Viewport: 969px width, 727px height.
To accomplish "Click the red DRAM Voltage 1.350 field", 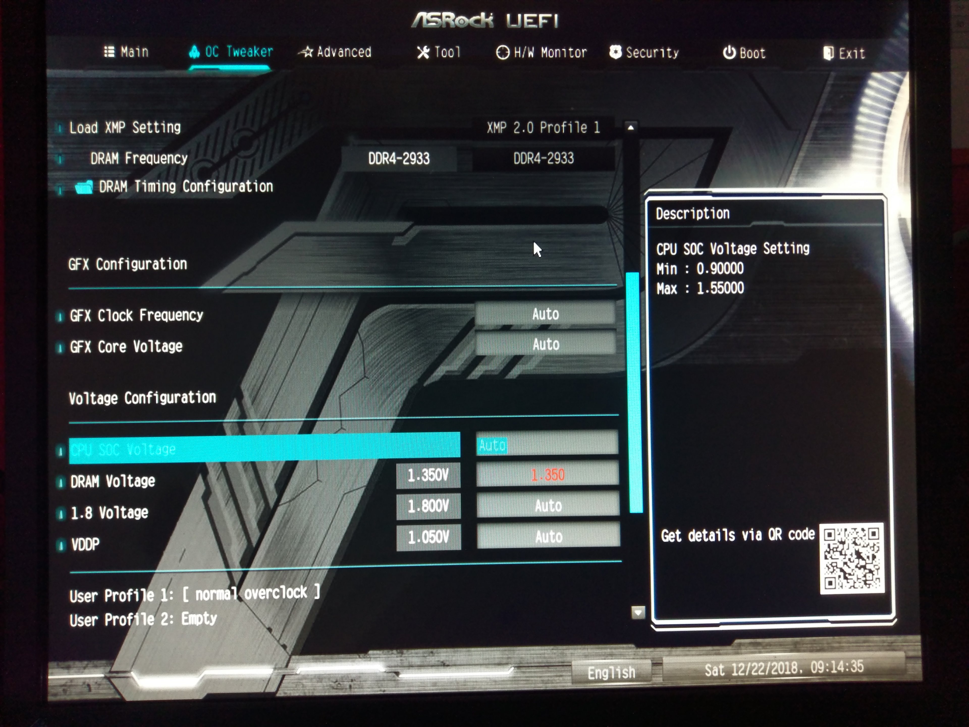I will click(x=548, y=475).
